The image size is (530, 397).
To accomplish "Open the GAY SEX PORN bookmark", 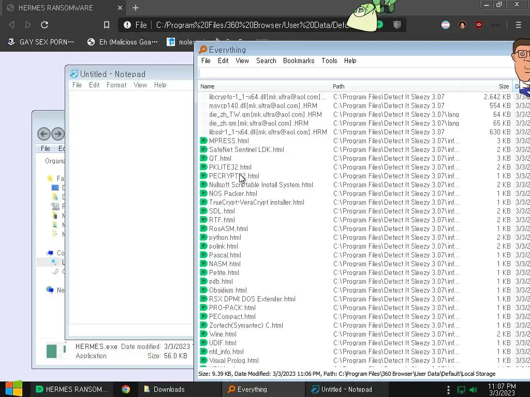I will (x=40, y=42).
